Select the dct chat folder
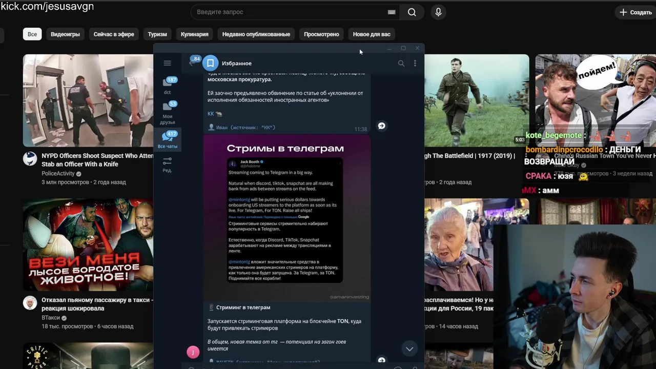The width and height of the screenshot is (656, 369). [167, 85]
